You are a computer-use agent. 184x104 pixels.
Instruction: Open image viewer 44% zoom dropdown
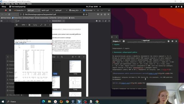point(24,25)
